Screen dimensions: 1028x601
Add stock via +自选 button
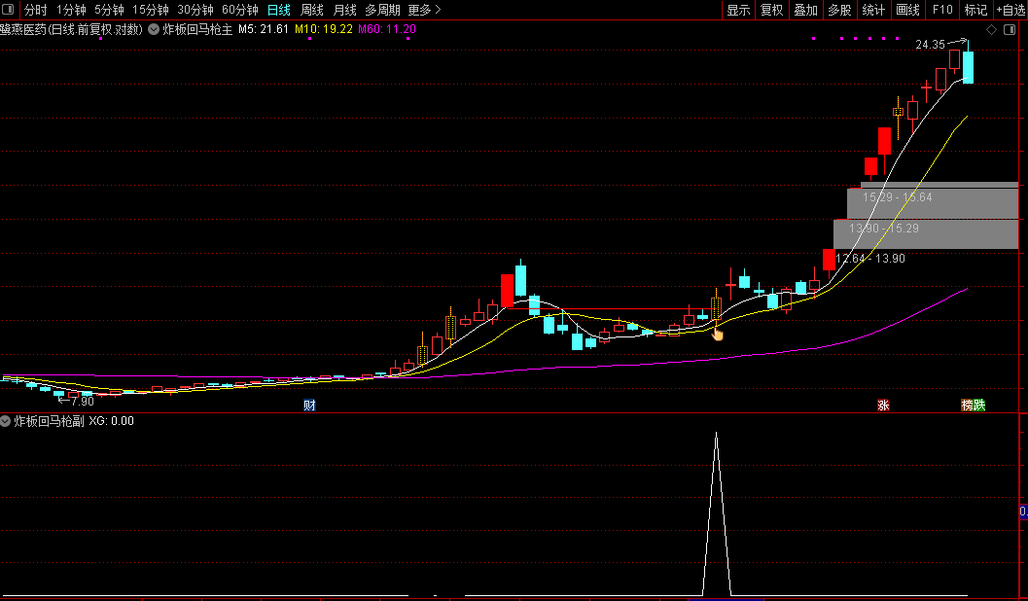(1010, 10)
